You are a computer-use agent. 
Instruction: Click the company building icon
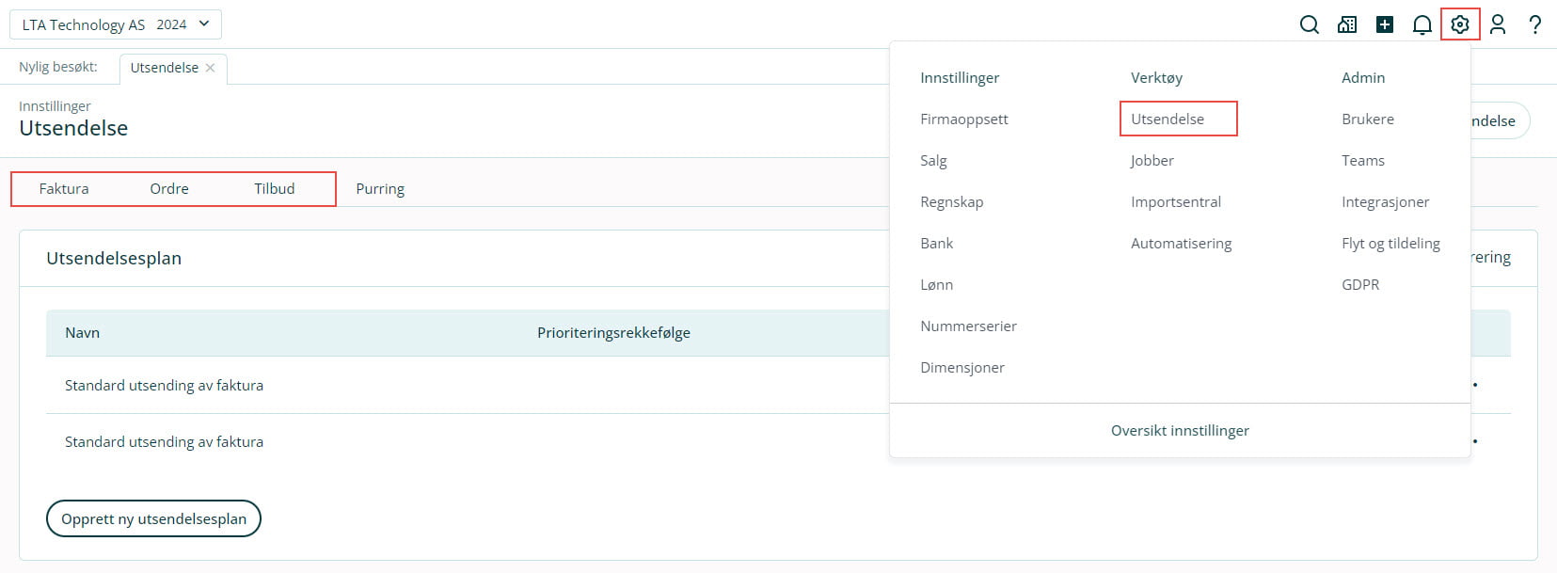(x=1347, y=24)
